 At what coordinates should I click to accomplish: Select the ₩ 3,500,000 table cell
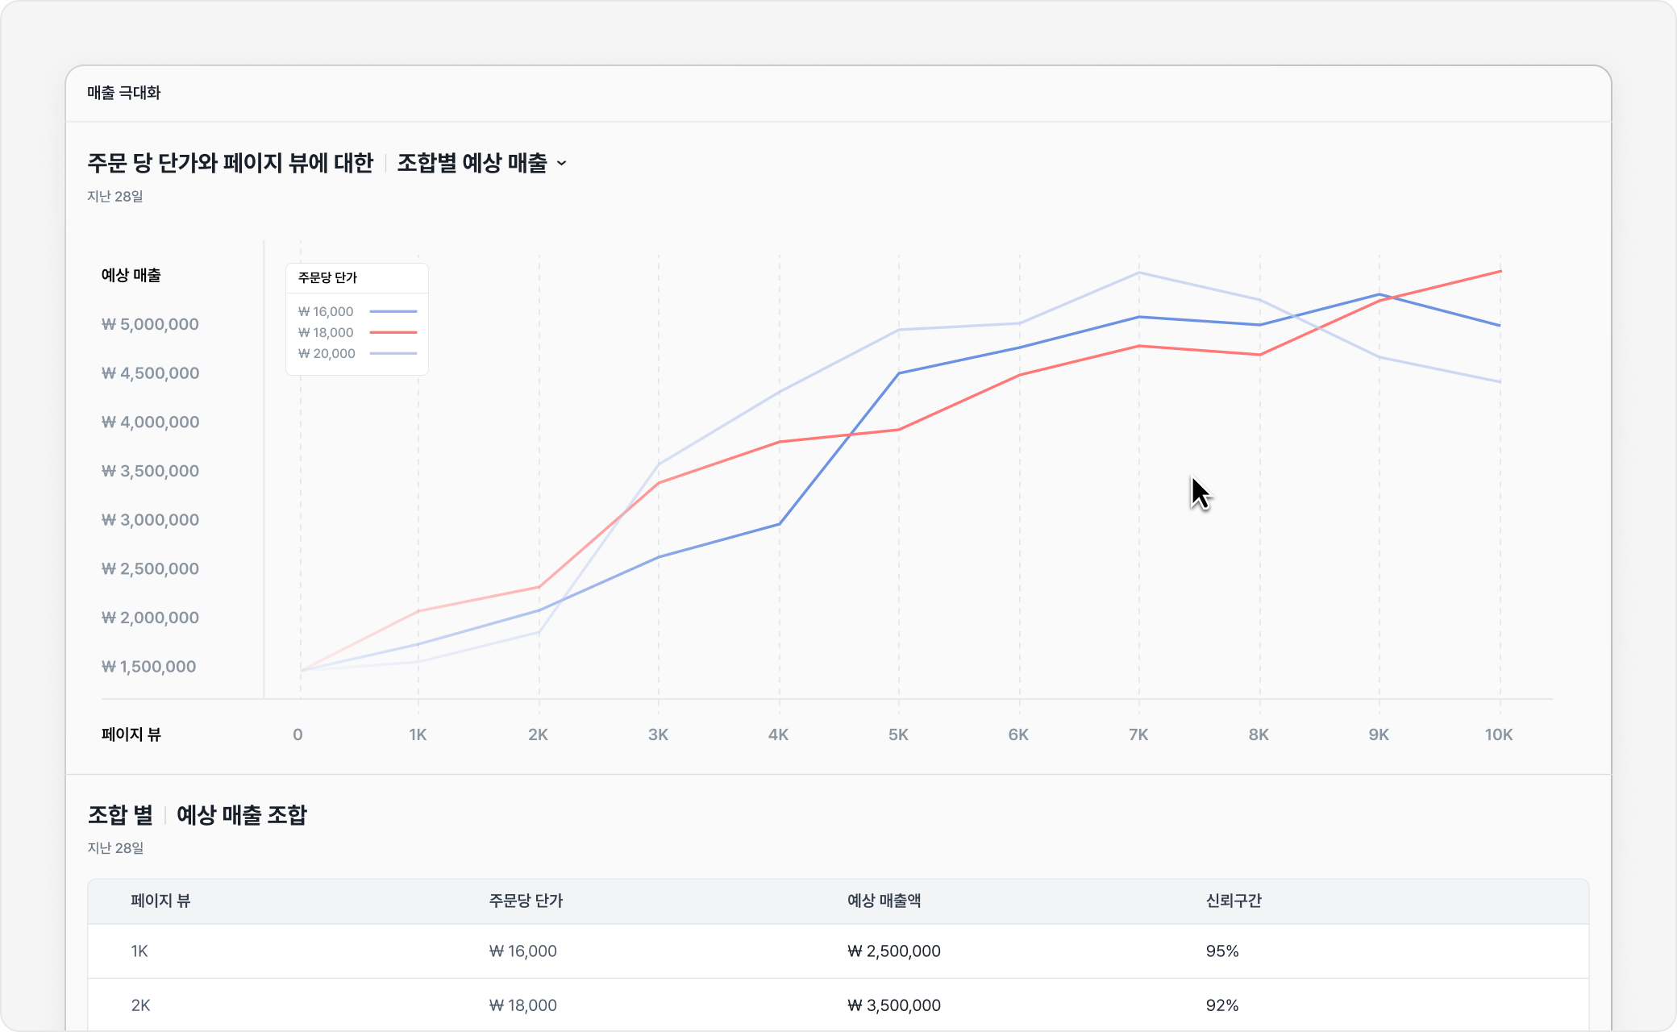click(893, 1005)
